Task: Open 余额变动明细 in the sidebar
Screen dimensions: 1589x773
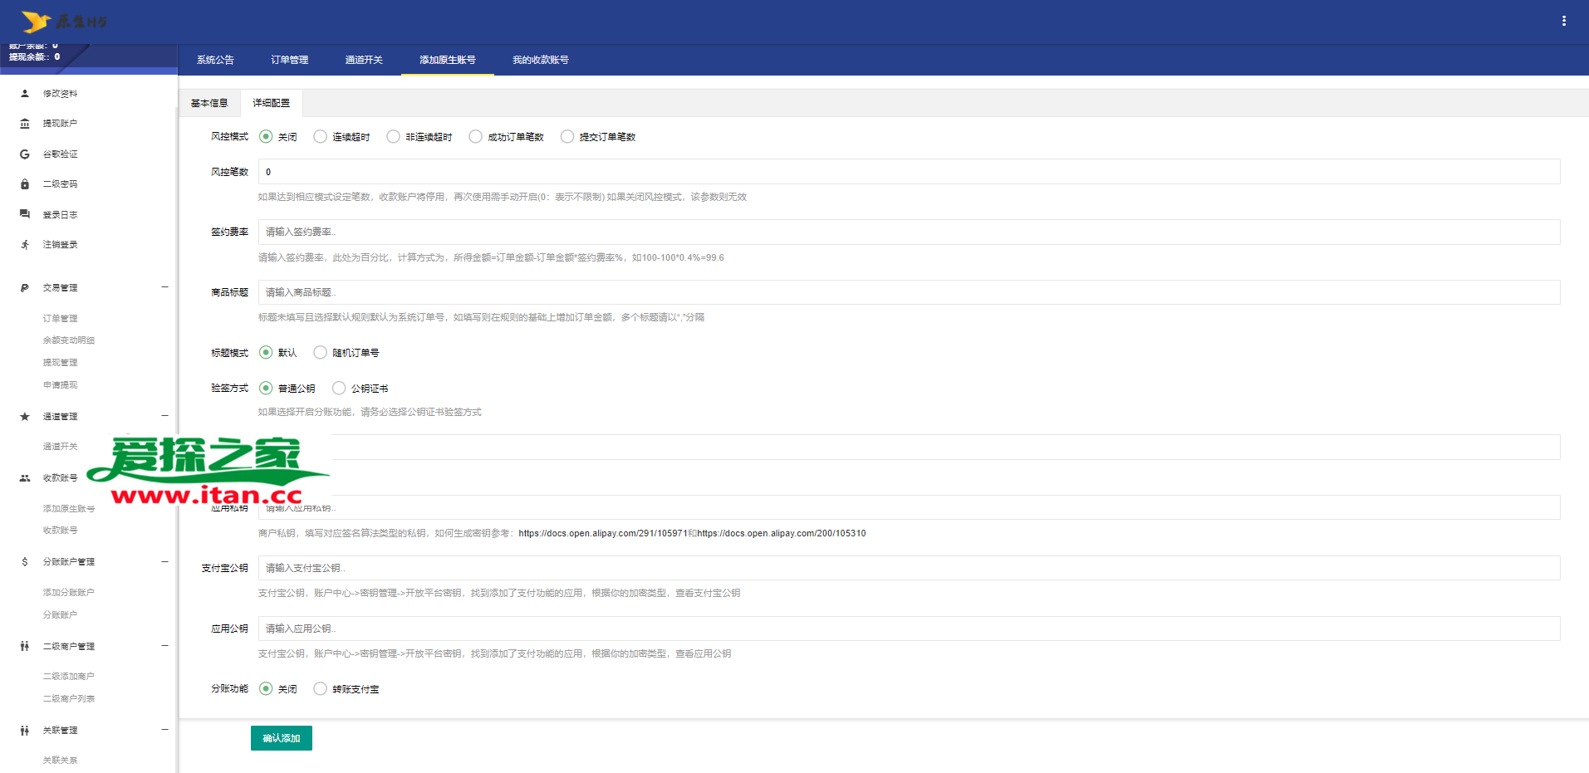Action: pos(69,340)
